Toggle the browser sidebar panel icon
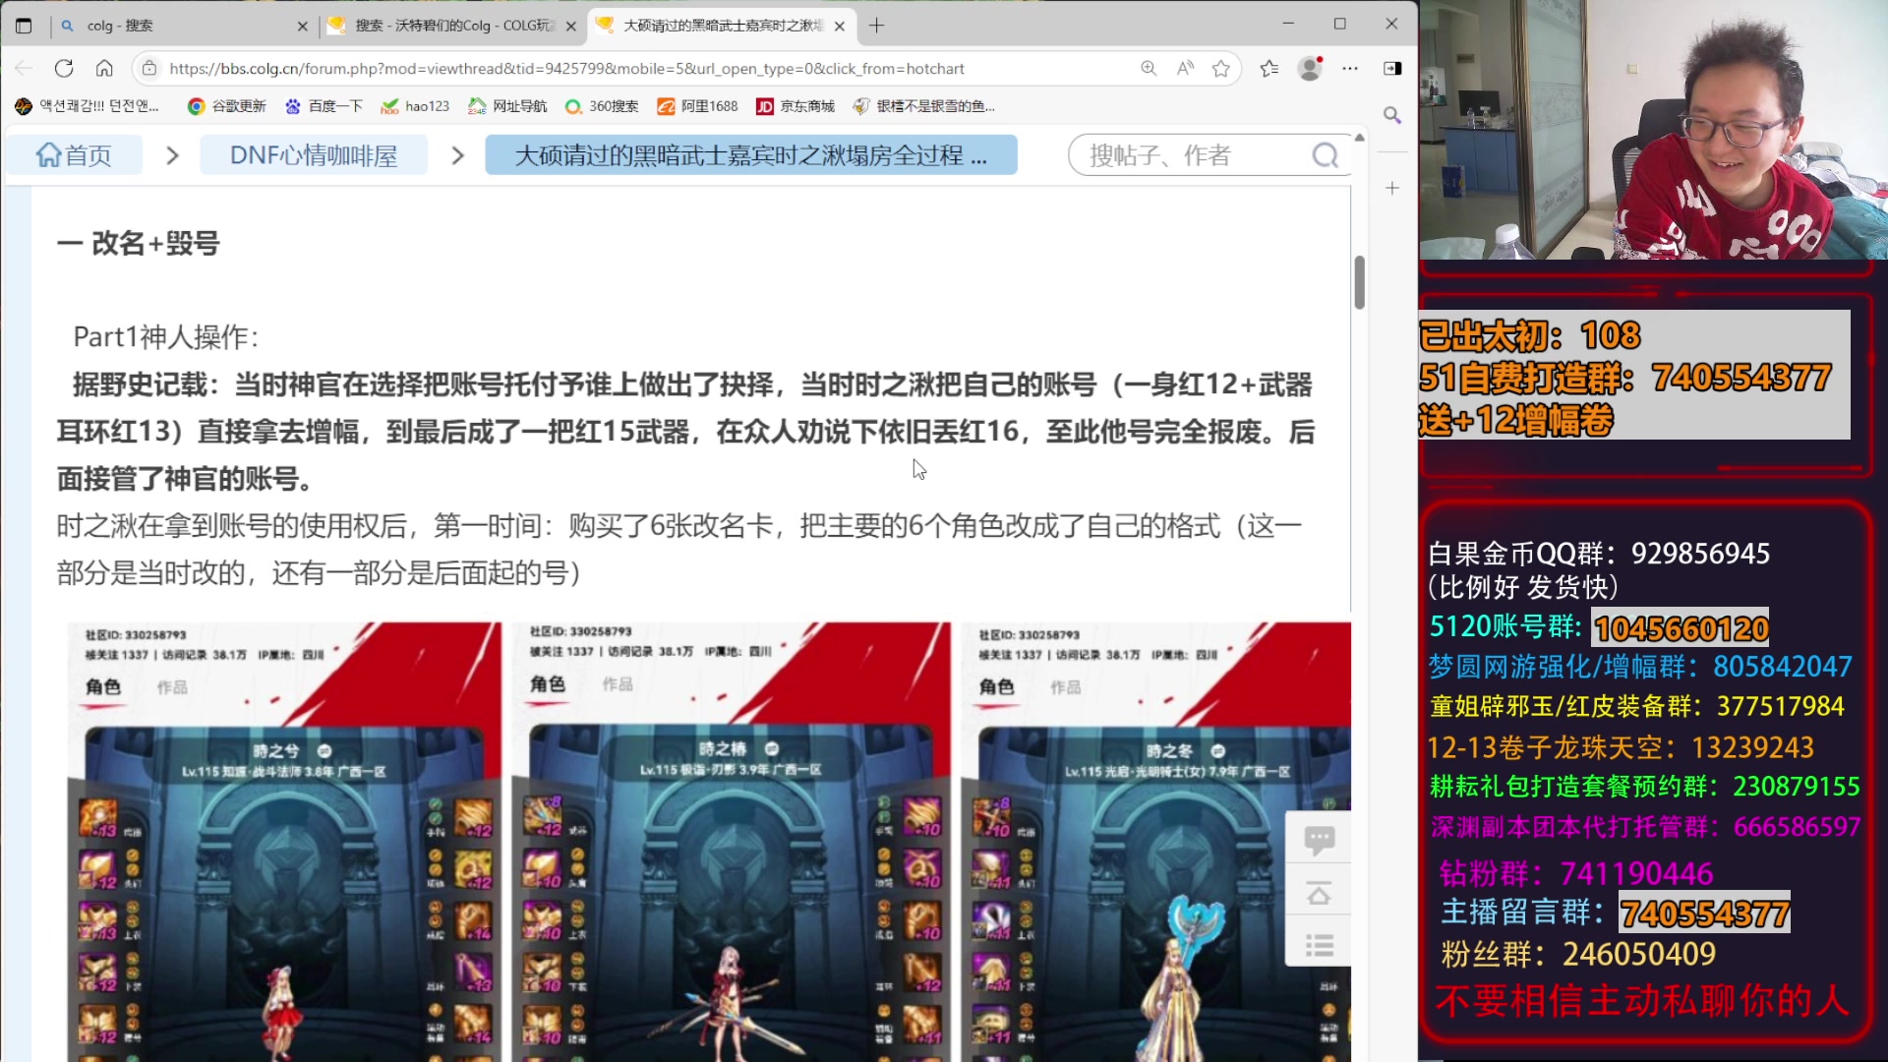This screenshot has width=1888, height=1062. 1392,68
